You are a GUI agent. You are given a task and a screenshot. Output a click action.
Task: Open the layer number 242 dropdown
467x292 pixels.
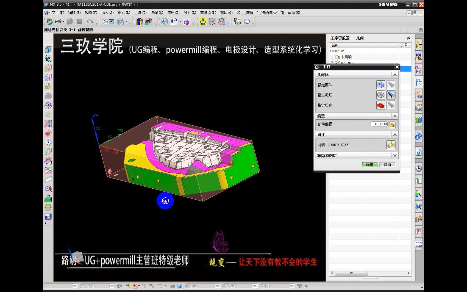coord(111,21)
